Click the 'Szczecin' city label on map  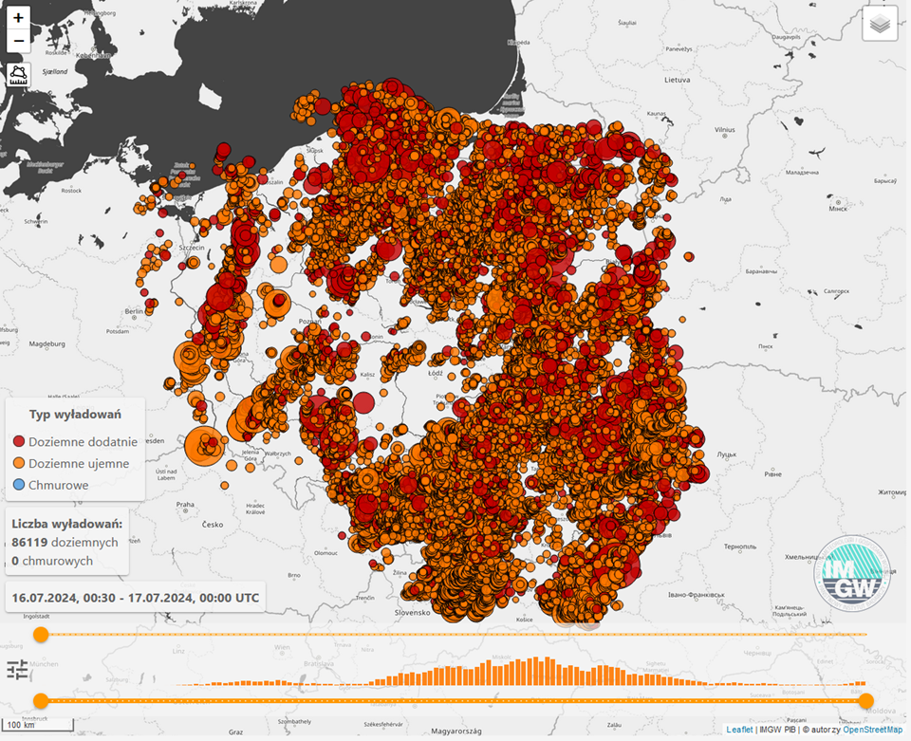coord(192,248)
